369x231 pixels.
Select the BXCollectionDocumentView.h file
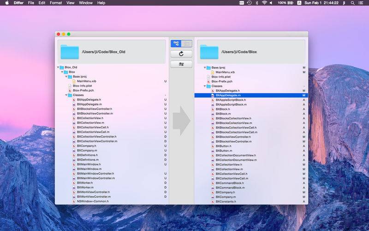[236, 155]
